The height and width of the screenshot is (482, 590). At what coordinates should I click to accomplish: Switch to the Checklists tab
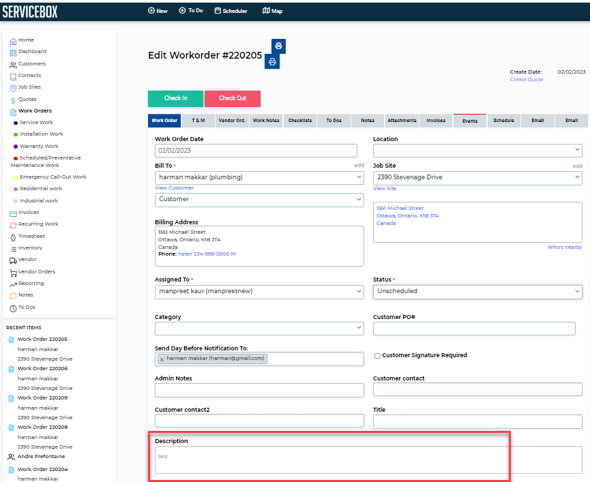300,121
